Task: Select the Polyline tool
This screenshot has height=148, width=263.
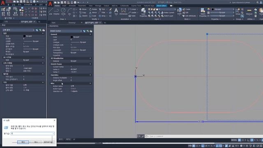Action: pos(56,11)
